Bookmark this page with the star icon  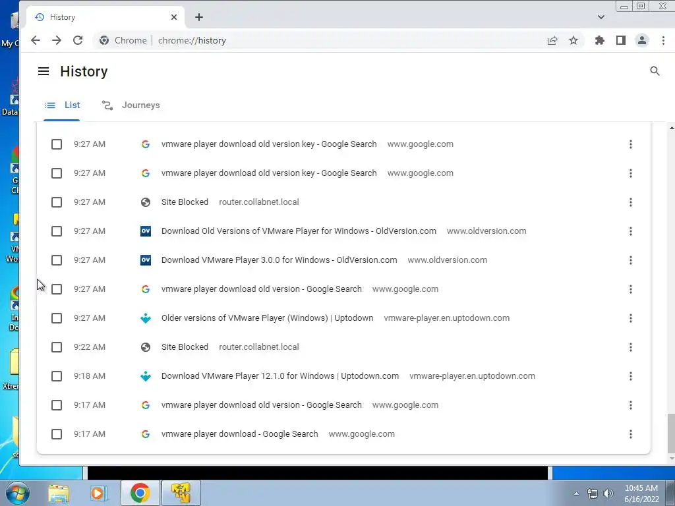573,40
